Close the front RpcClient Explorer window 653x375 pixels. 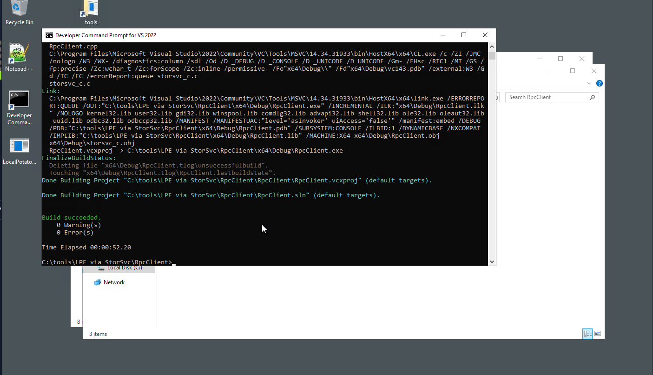594,71
